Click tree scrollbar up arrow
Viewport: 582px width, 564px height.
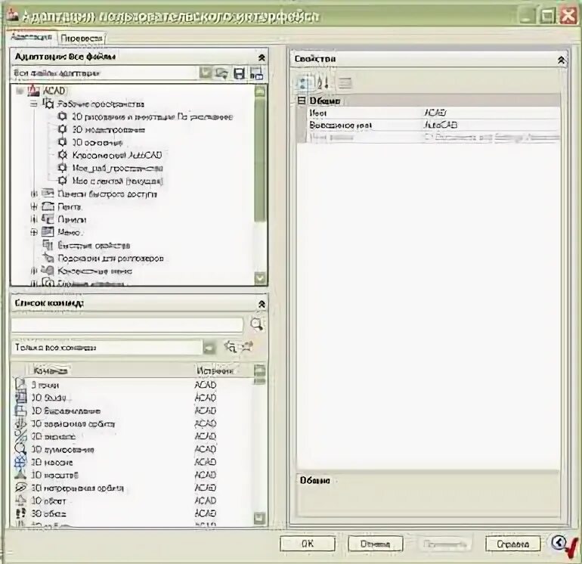coord(261,91)
